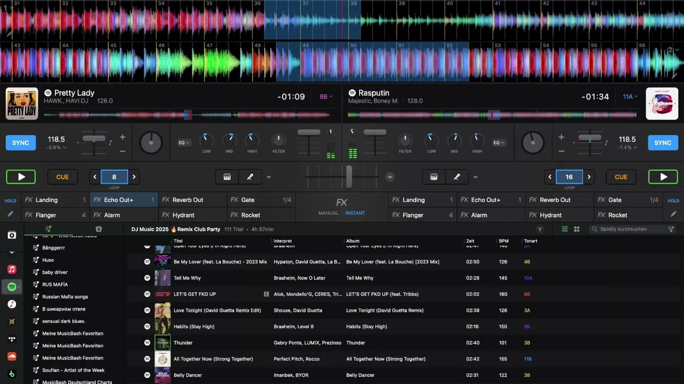Nudge left deck tempo down with minus
This screenshot has width=684, height=384.
(x=122, y=151)
